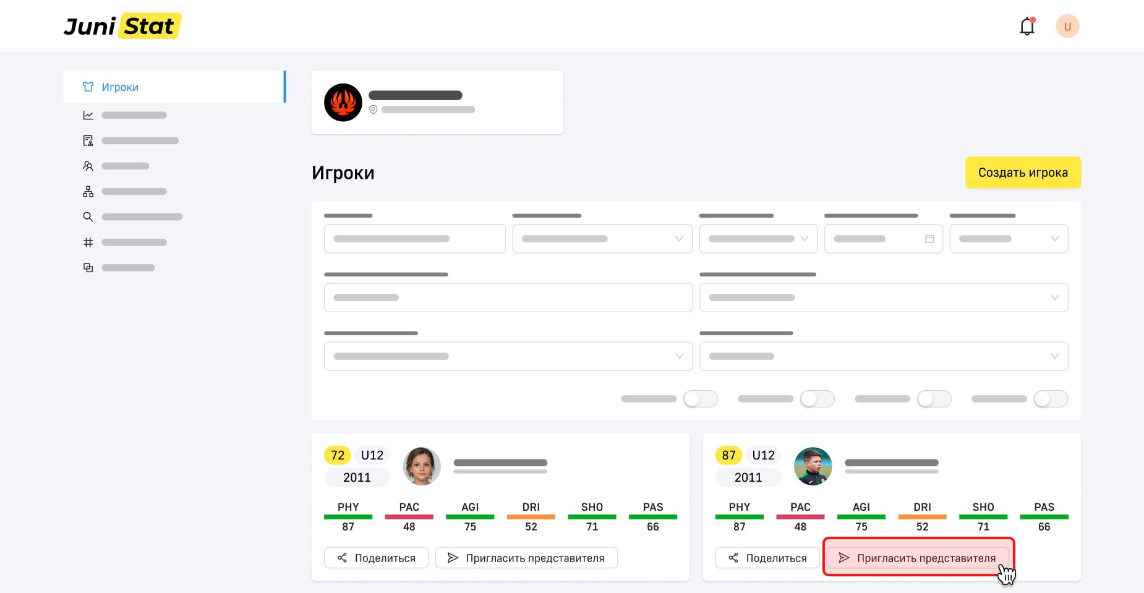Click the hierarchy structure sidebar icon

point(88,192)
